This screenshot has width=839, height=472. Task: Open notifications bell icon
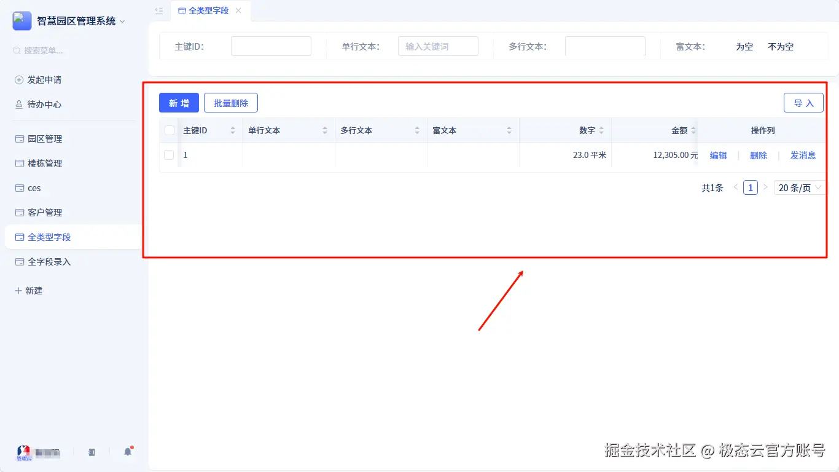pyautogui.click(x=128, y=452)
